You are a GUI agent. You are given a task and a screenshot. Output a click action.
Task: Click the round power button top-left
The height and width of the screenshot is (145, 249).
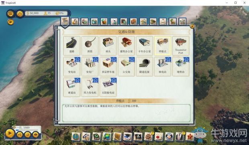[20, 14]
